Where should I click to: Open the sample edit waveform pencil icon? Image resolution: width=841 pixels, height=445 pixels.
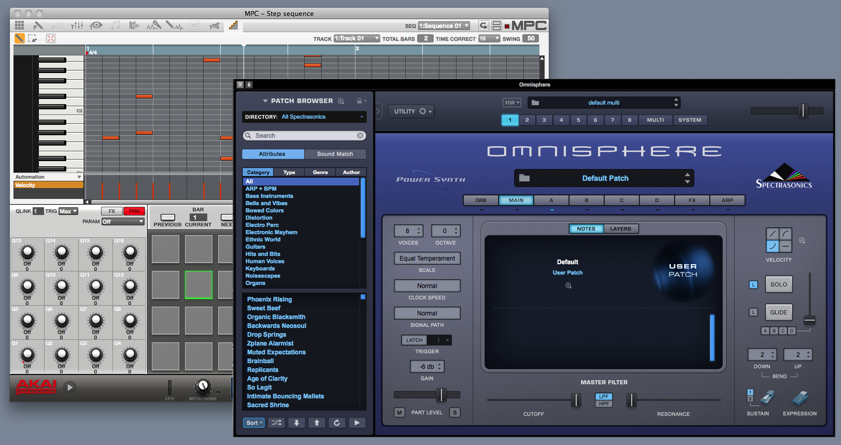[175, 25]
